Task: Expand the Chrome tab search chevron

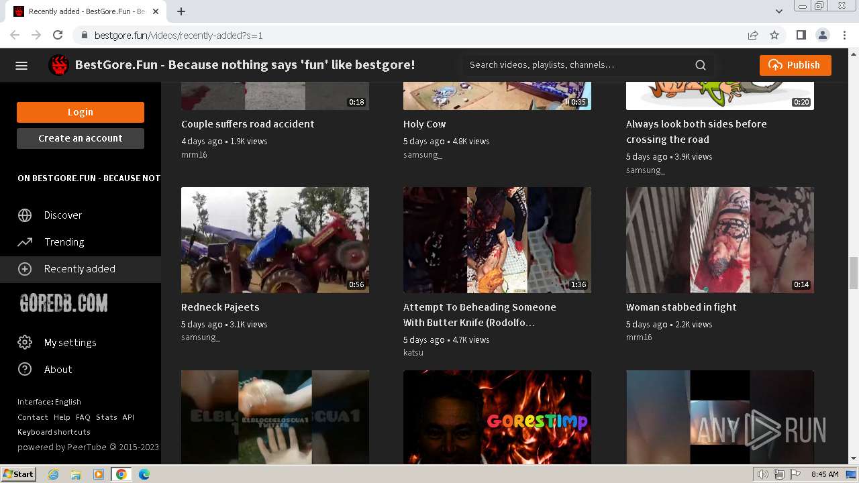Action: [x=779, y=11]
